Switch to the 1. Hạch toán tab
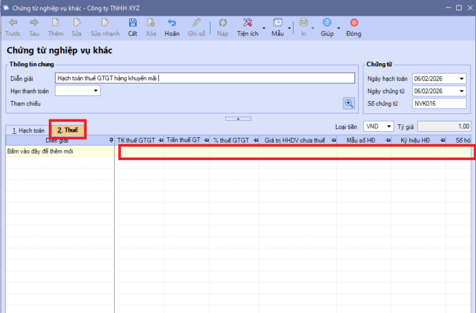The width and height of the screenshot is (476, 313). (x=27, y=129)
